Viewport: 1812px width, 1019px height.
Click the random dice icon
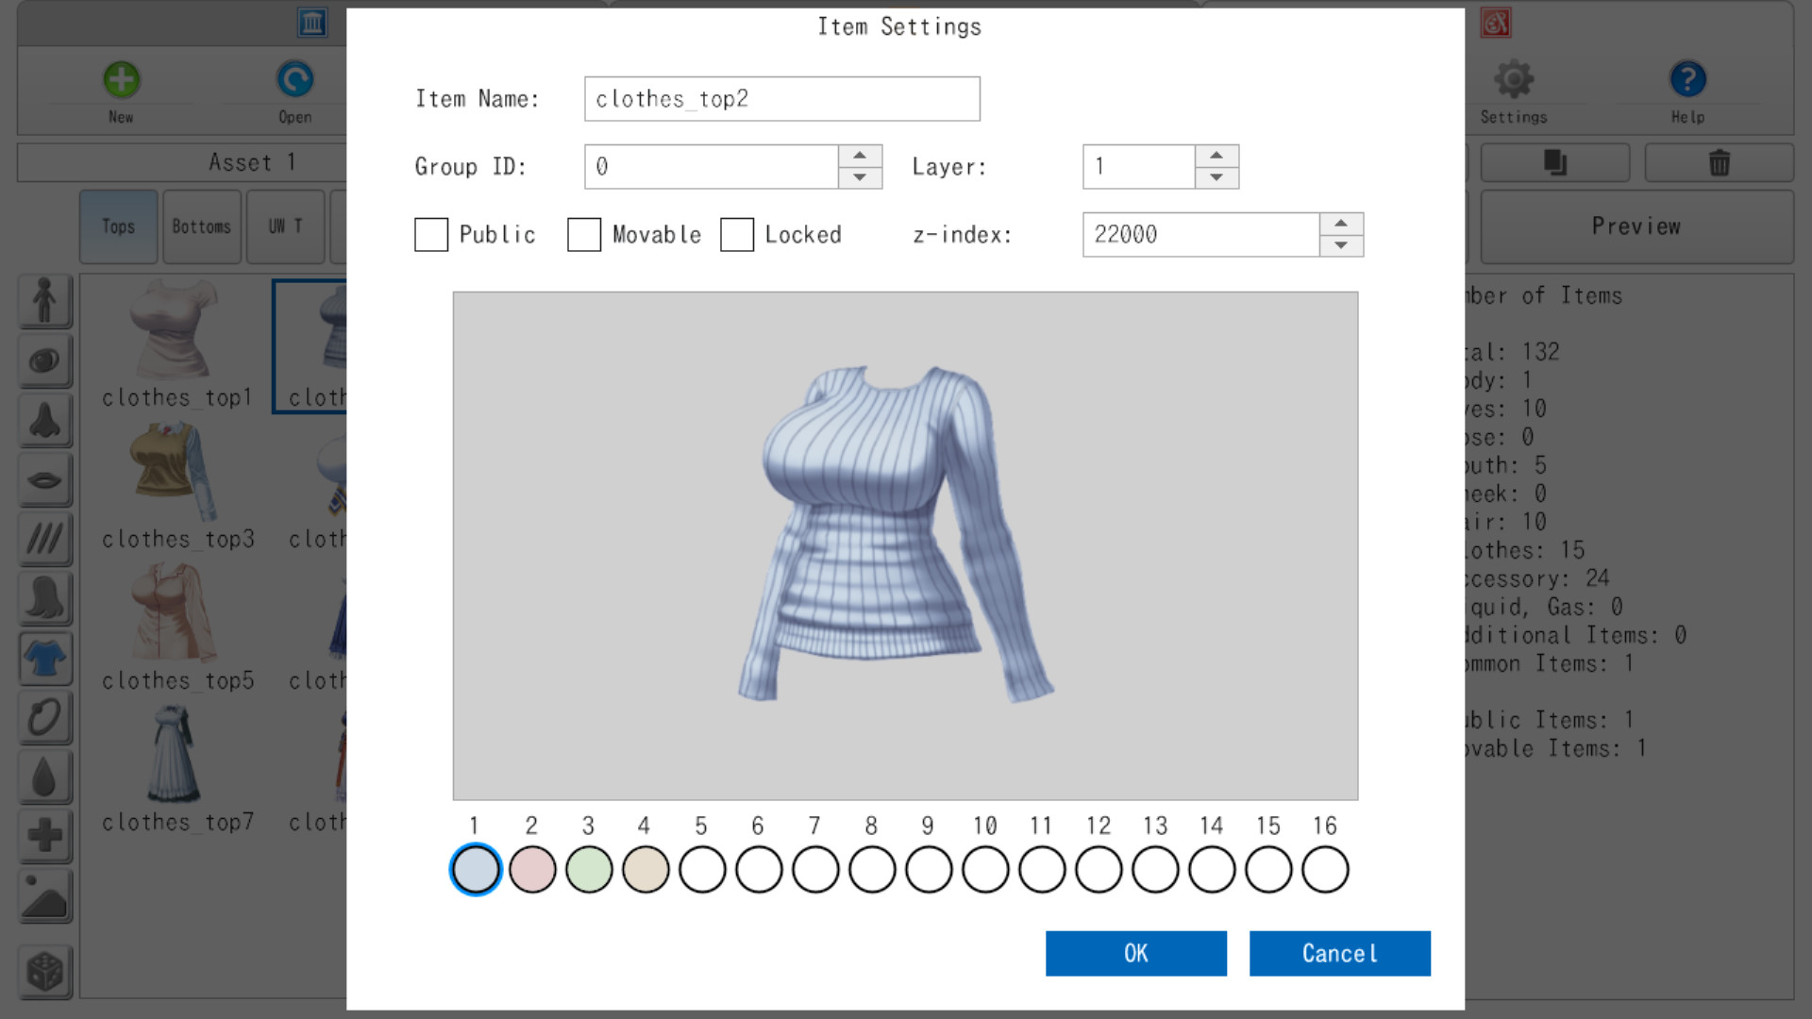(44, 972)
